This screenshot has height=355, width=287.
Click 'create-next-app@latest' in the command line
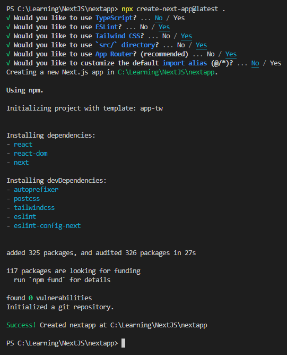click(x=177, y=9)
